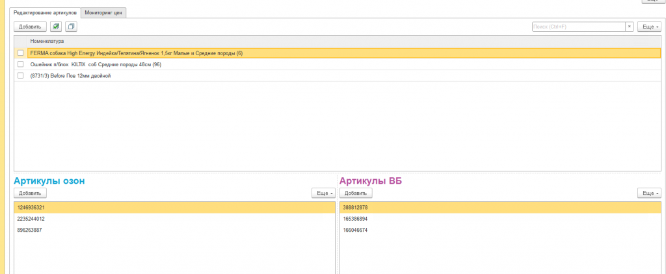Select ozon article 2235244012
Viewport: 666px width, 274px height.
[x=174, y=219]
